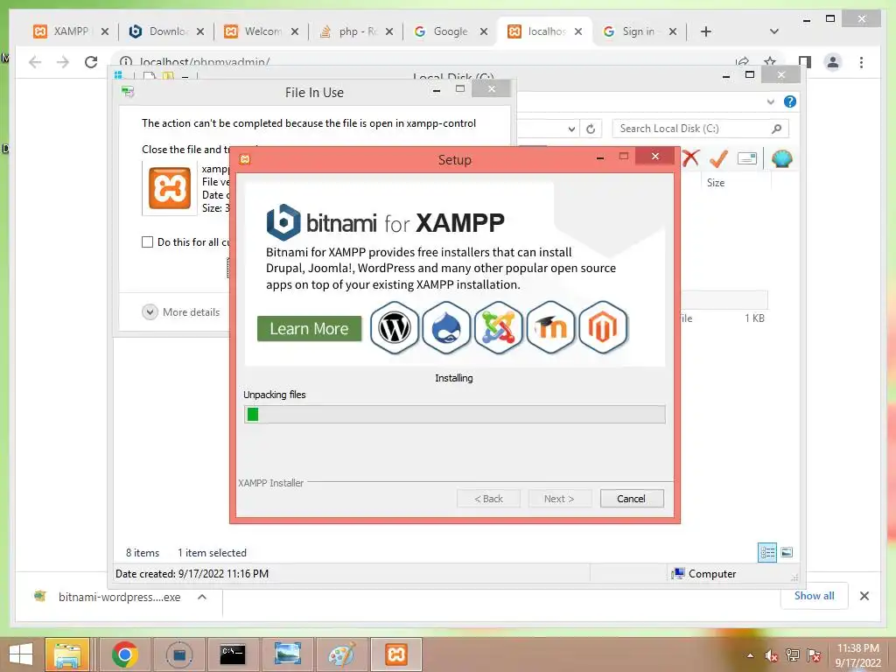Open Paint from the taskbar
The image size is (896, 672).
(342, 654)
